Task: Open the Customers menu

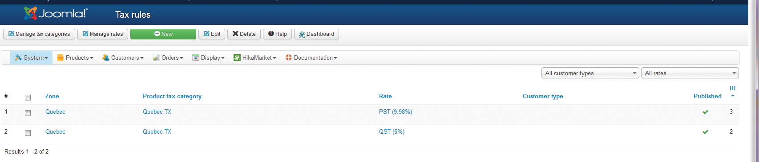Action: point(123,58)
